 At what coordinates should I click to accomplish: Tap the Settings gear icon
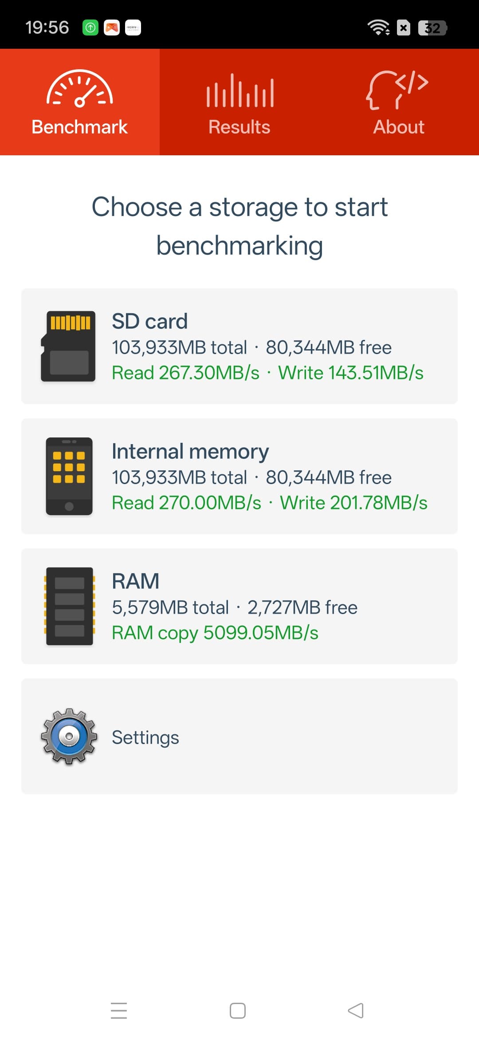click(69, 737)
